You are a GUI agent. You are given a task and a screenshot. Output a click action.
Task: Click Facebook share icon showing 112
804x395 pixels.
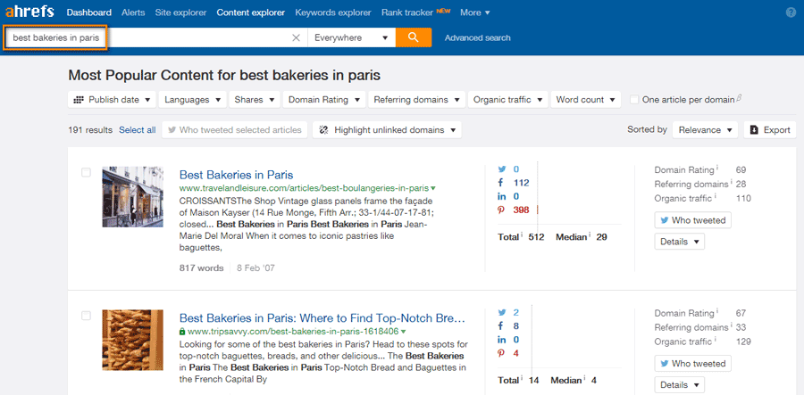[501, 183]
